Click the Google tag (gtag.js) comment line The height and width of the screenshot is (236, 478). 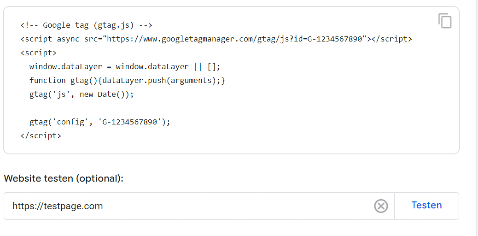pyautogui.click(x=86, y=25)
